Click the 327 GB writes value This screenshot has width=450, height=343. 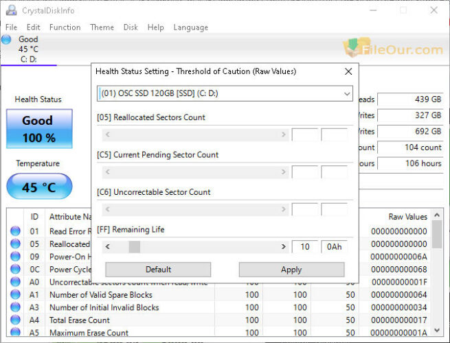[x=410, y=115]
